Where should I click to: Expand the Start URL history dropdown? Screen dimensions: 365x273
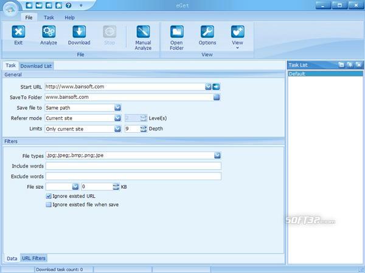coord(208,87)
